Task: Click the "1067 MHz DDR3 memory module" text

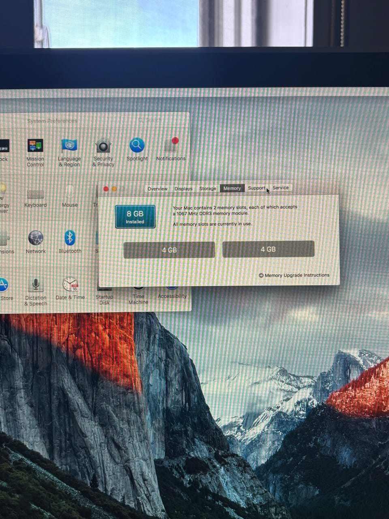Action: click(212, 213)
